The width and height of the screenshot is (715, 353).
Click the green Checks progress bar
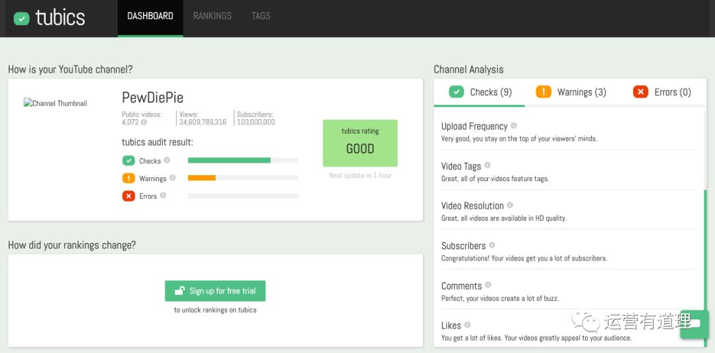pos(229,161)
